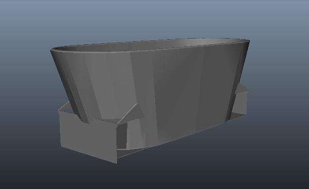Select the tub's narrow bottom tip at left
309x189 pixels.
(x=86, y=122)
